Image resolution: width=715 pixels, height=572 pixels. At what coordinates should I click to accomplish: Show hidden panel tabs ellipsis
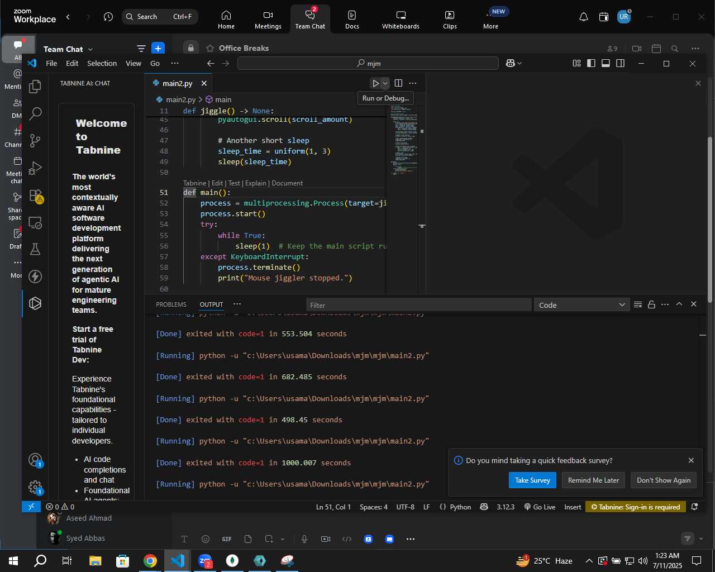click(x=237, y=304)
